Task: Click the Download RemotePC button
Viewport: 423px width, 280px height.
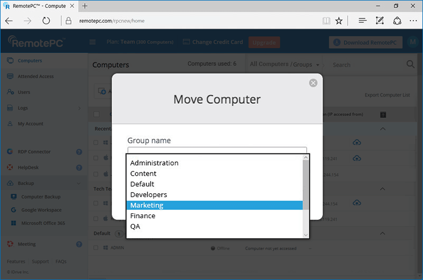Action: (x=365, y=42)
